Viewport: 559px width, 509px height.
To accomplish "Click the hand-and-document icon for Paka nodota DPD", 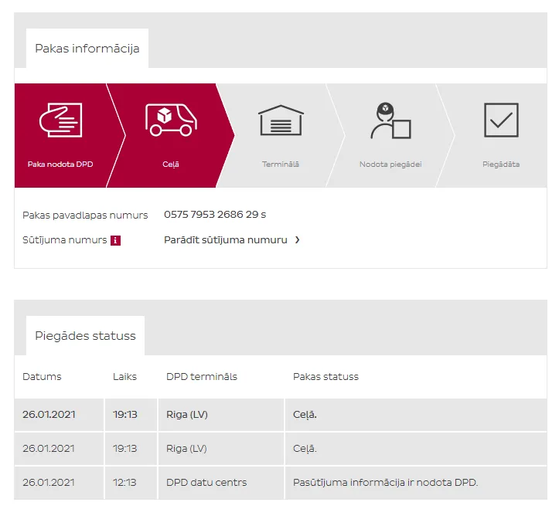I will coord(60,120).
